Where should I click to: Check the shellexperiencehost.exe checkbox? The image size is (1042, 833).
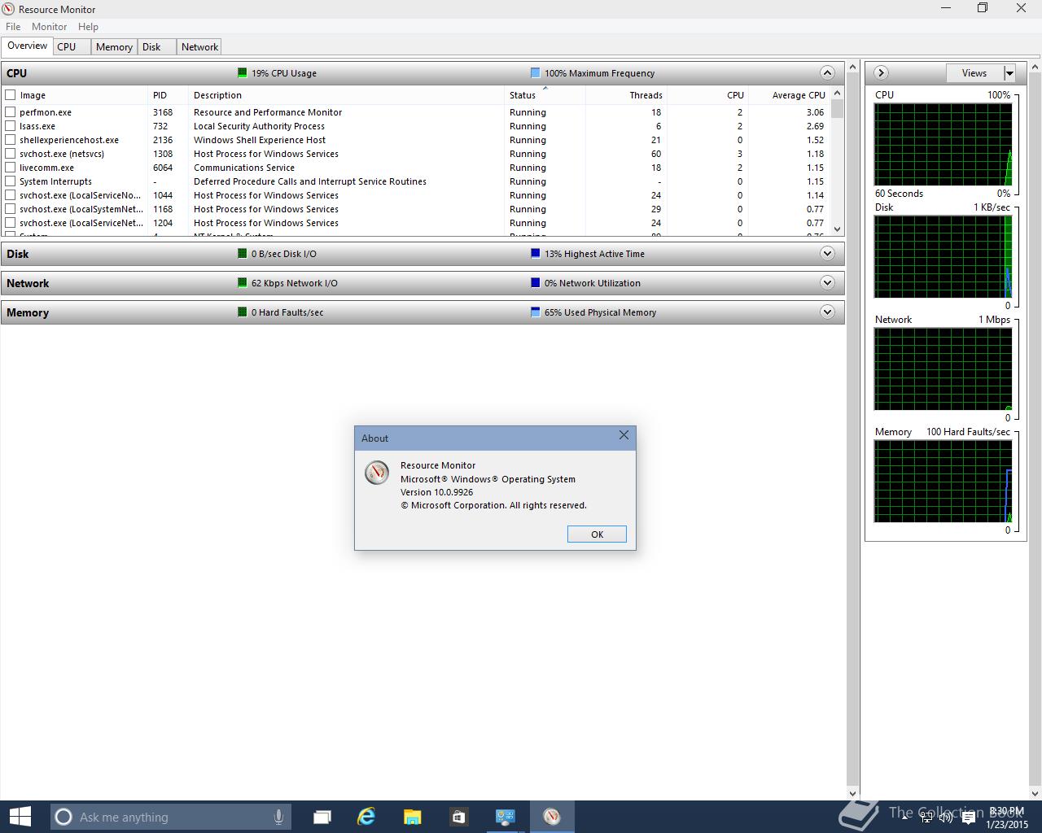(11, 140)
